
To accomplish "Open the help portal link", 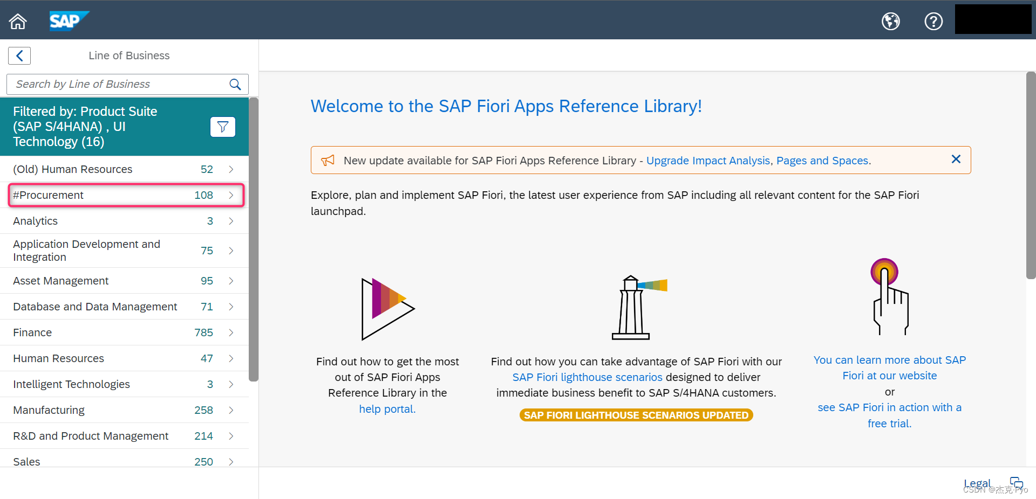I will 387,408.
